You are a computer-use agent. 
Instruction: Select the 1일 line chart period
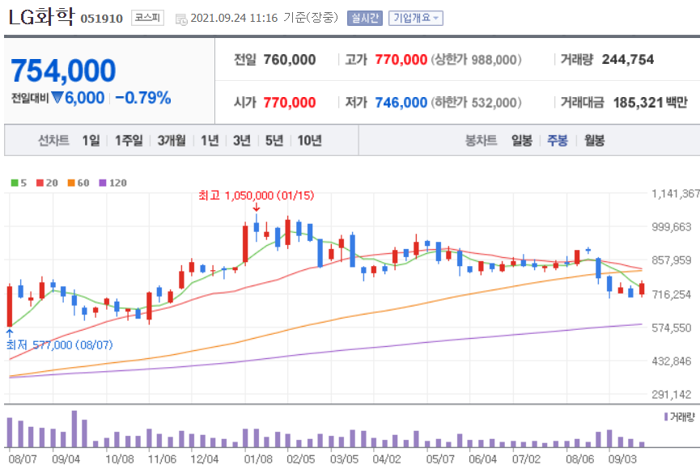point(91,141)
